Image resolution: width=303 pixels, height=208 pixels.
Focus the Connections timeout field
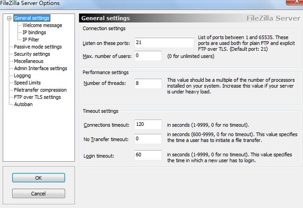click(148, 125)
